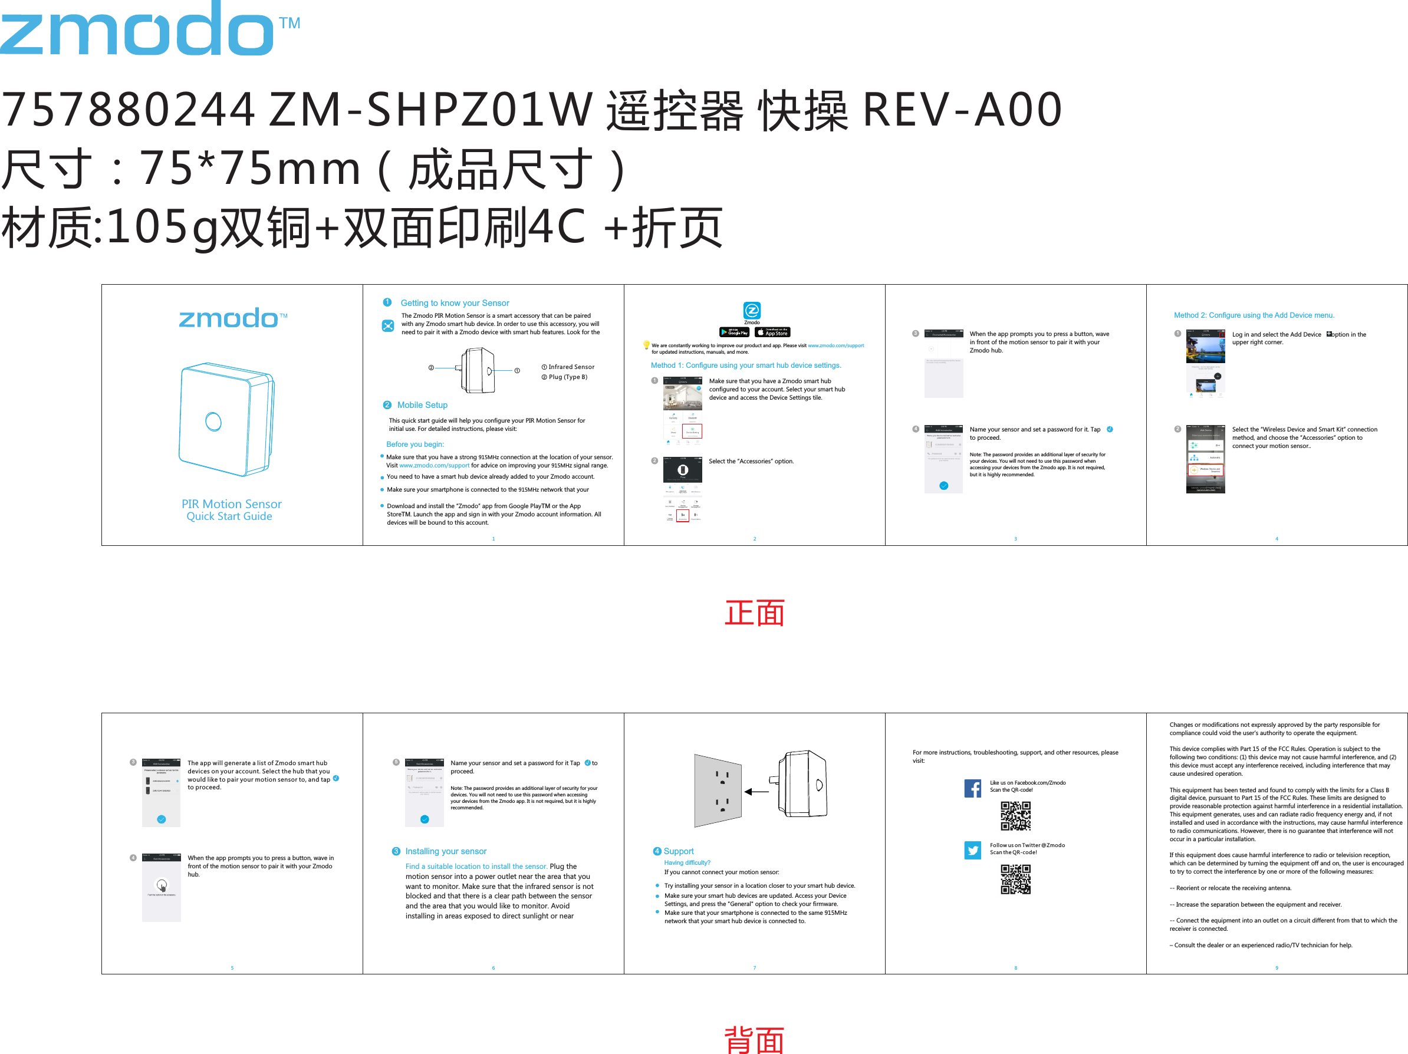Image resolution: width=1408 pixels, height=1054 pixels.
Task: Click the Zmodo app icon above the store badges
Action: [753, 311]
